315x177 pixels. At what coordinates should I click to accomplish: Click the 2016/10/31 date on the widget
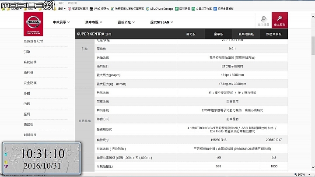tap(42, 166)
